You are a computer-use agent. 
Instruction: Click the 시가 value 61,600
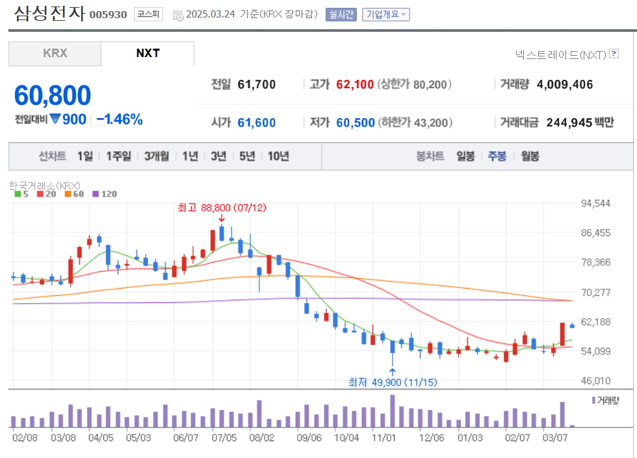pos(257,123)
